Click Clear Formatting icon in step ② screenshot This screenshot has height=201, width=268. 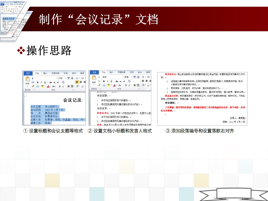tap(130, 81)
